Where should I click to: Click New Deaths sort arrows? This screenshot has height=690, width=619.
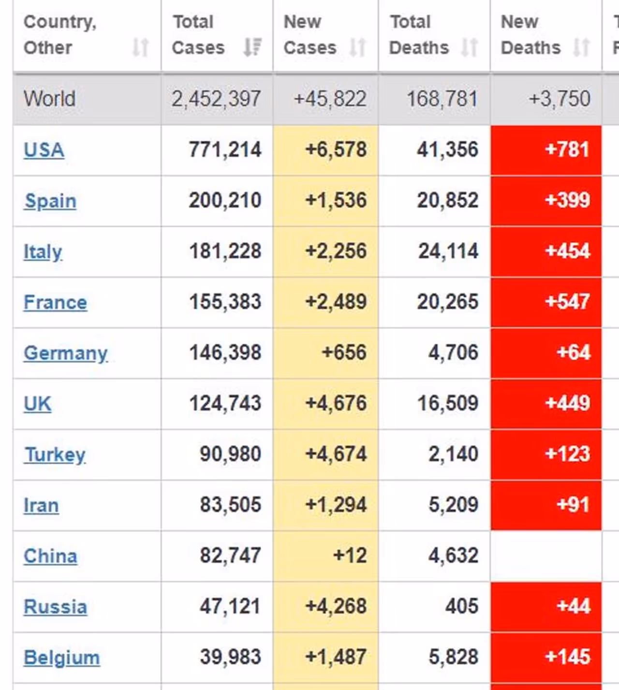pos(581,47)
